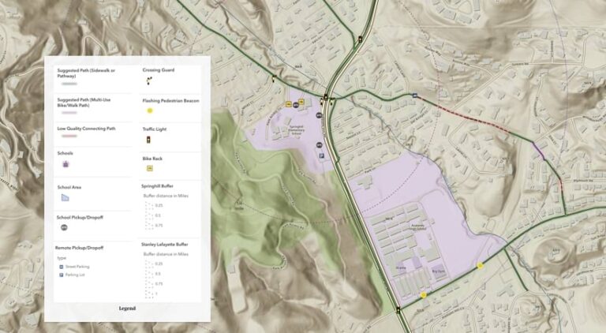606x333 pixels.
Task: Click the 0.5 value under Springhill Buffer
Action: 158,215
